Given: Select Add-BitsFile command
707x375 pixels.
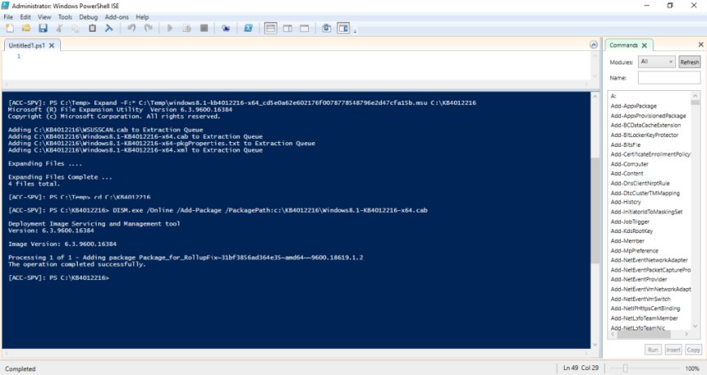Looking at the screenshot, I should click(x=626, y=144).
